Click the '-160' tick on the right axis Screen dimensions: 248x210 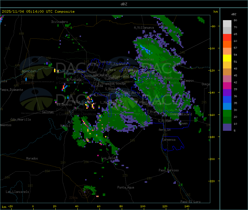click(x=211, y=115)
